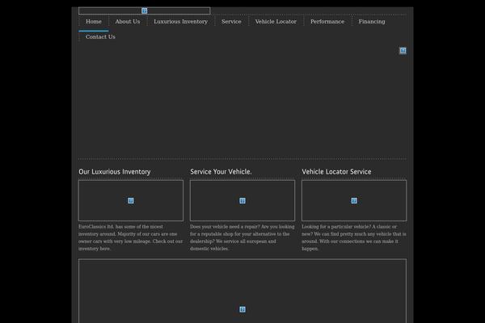
Task: Open thumbnail under Vehicle Locator Service
Action: coord(354,200)
